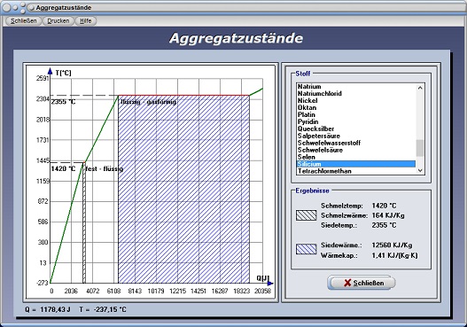Click the Q[J] axis label

262,278
